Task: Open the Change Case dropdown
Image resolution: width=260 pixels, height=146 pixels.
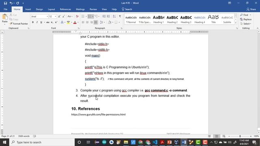Action: coord(70,16)
